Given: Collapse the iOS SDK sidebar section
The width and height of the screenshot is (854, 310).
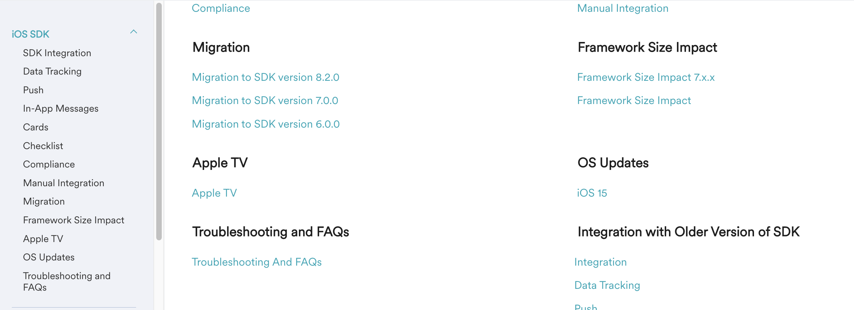Looking at the screenshot, I should coord(134,32).
